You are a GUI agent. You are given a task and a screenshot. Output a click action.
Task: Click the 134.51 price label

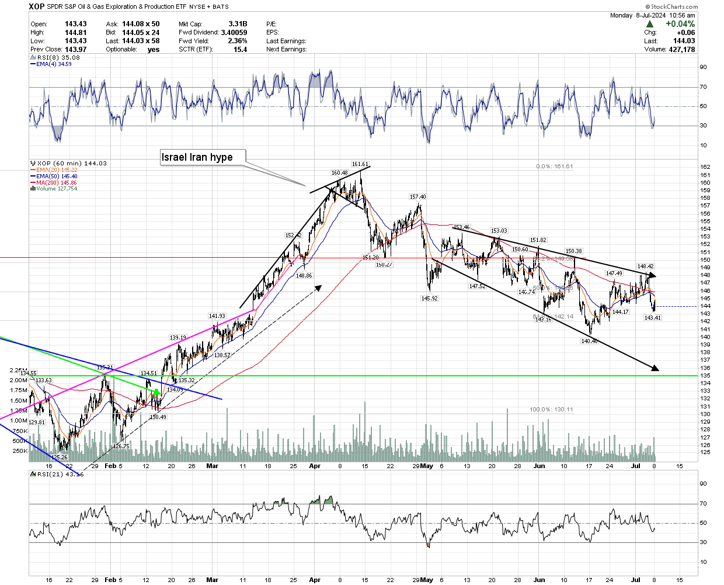click(x=149, y=373)
